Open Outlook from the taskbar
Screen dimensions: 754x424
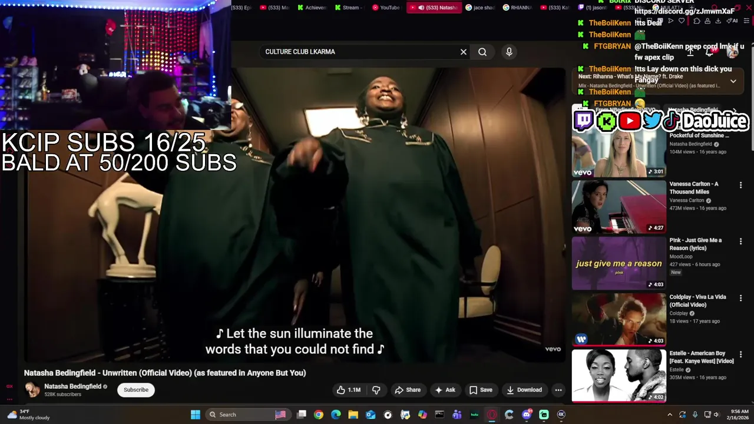[371, 415]
